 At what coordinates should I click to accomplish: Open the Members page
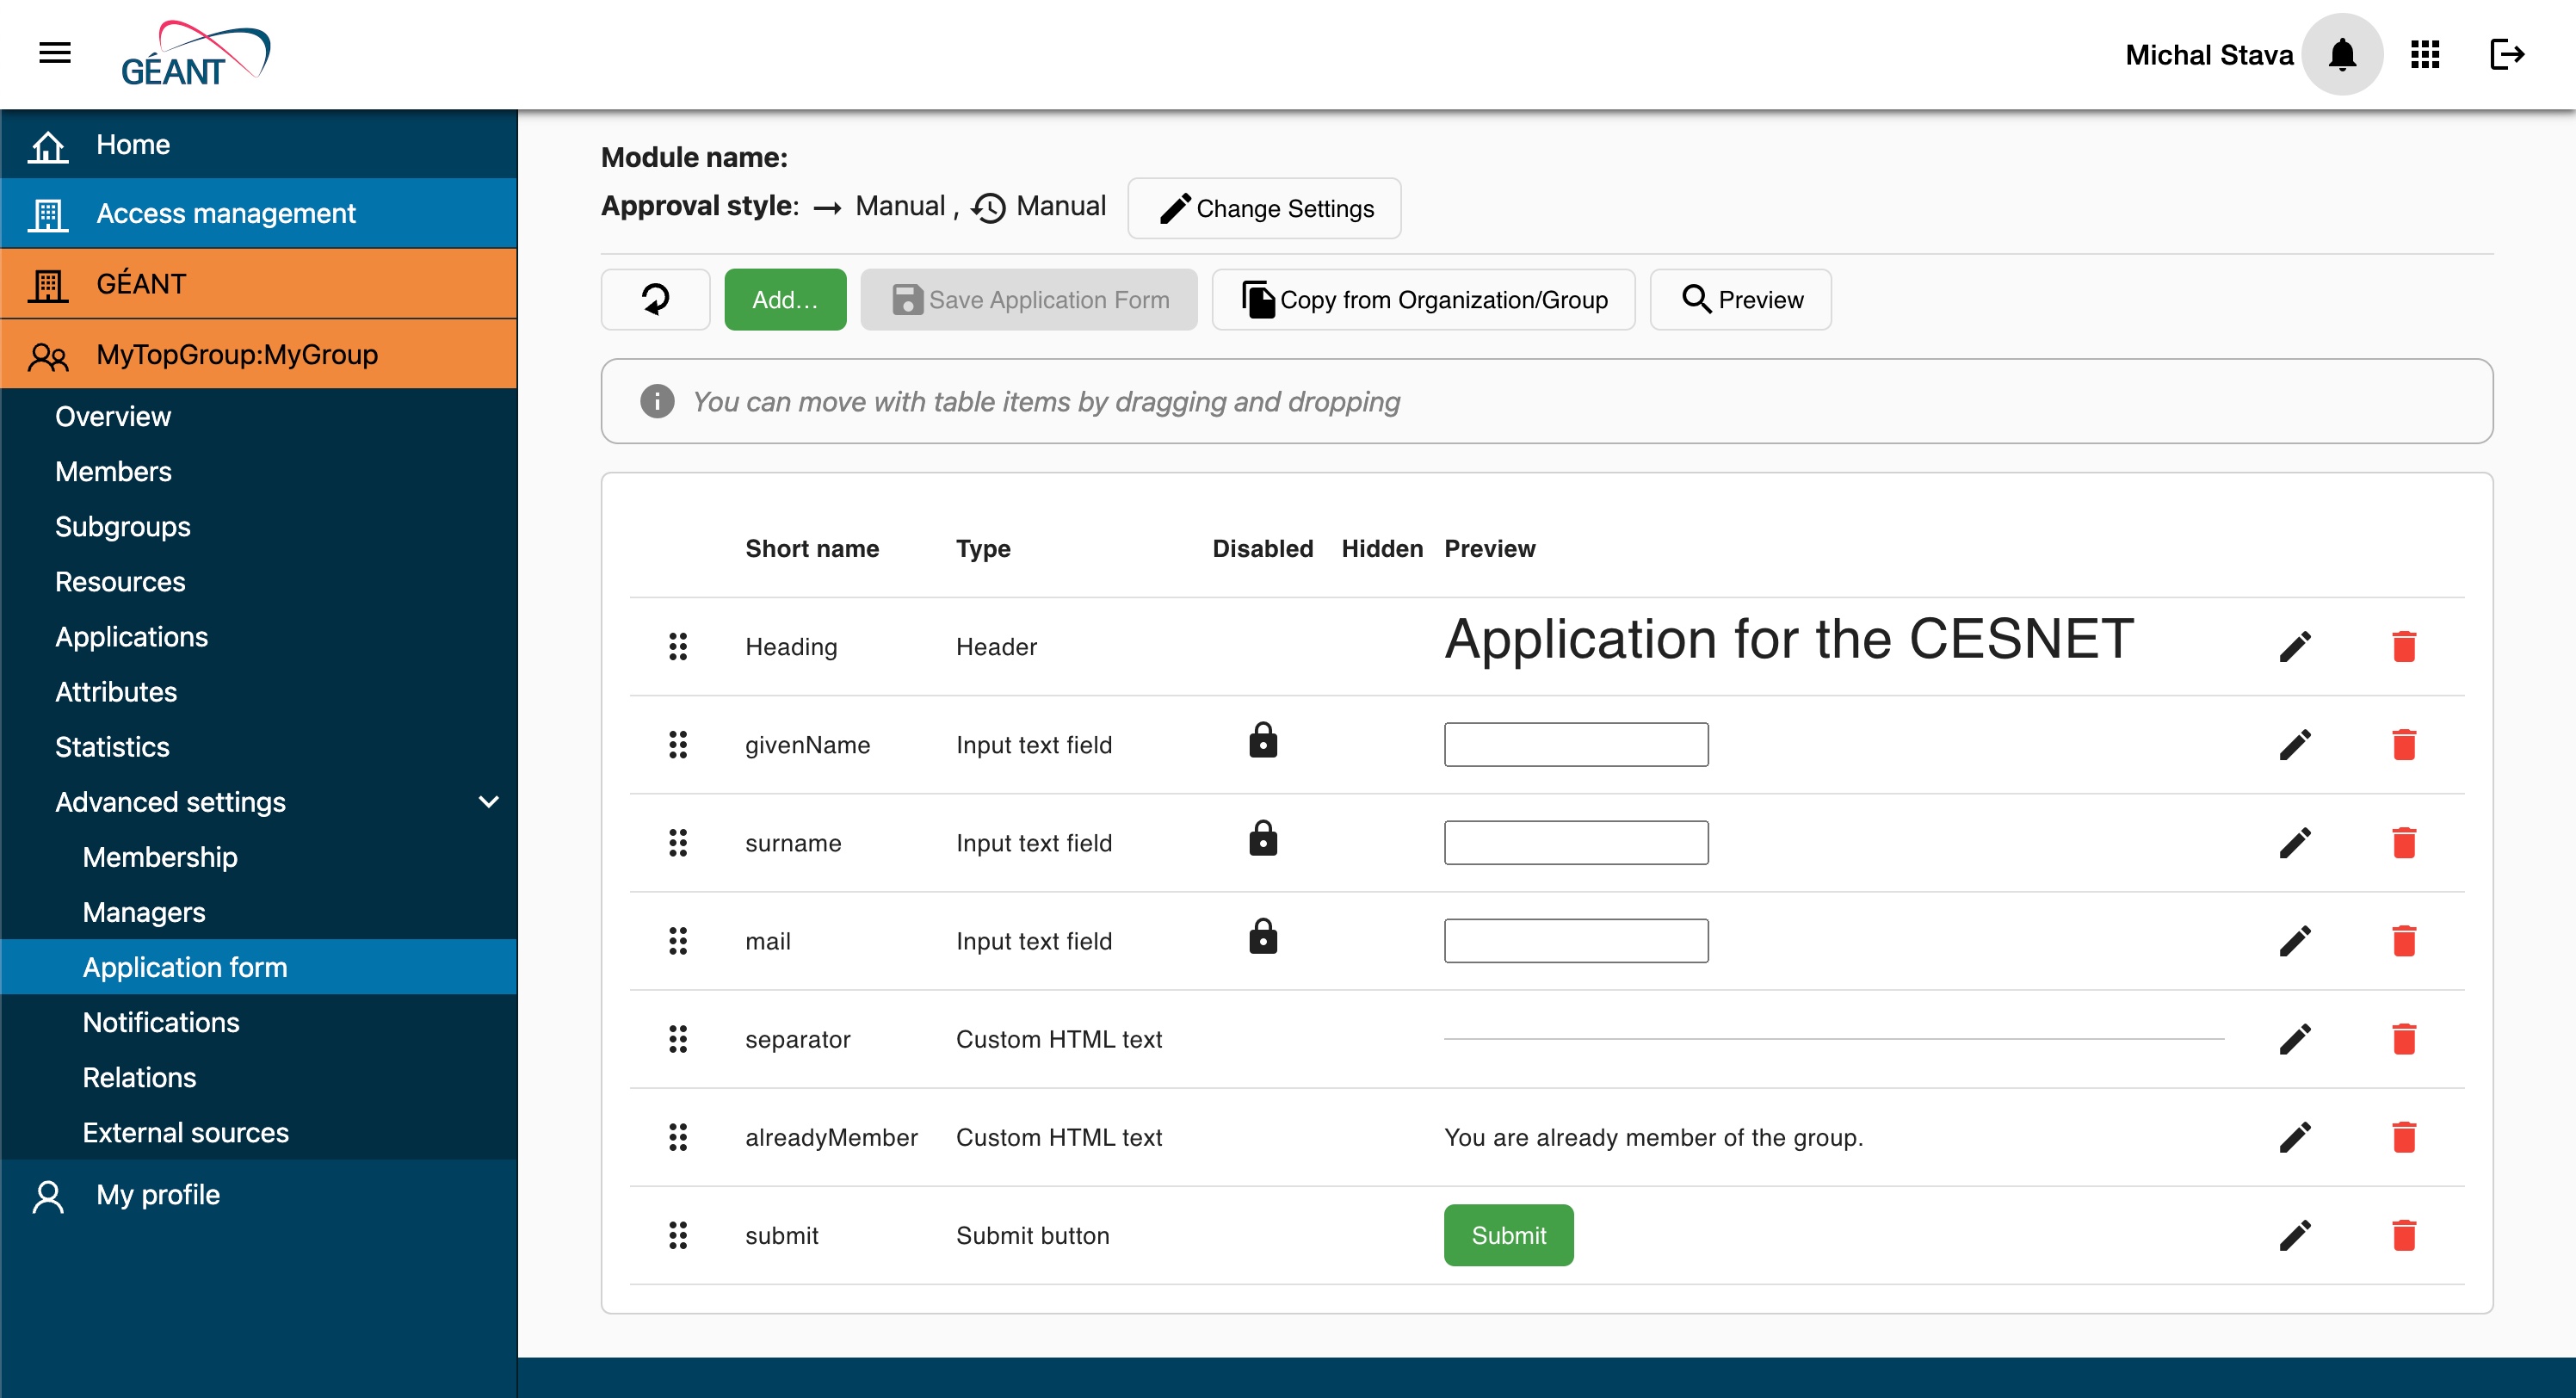pos(259,471)
